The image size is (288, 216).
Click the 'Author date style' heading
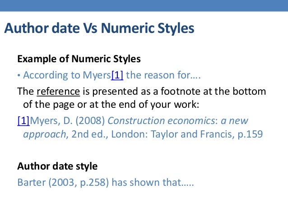[57, 166]
